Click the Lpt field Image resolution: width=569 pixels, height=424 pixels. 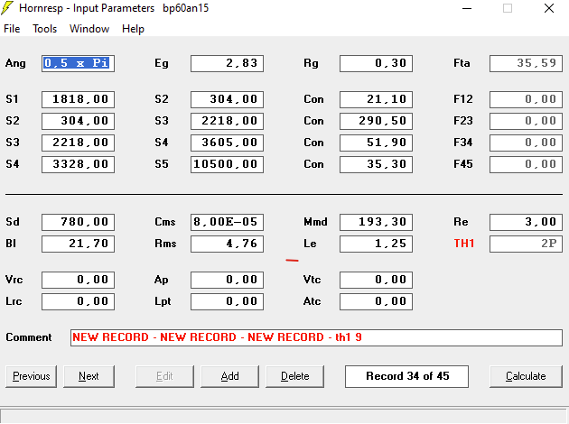228,301
